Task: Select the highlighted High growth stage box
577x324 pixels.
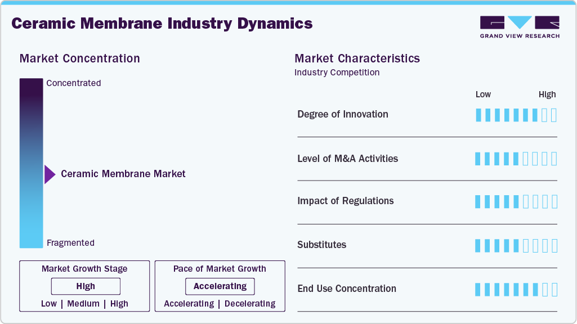Action: pos(86,286)
